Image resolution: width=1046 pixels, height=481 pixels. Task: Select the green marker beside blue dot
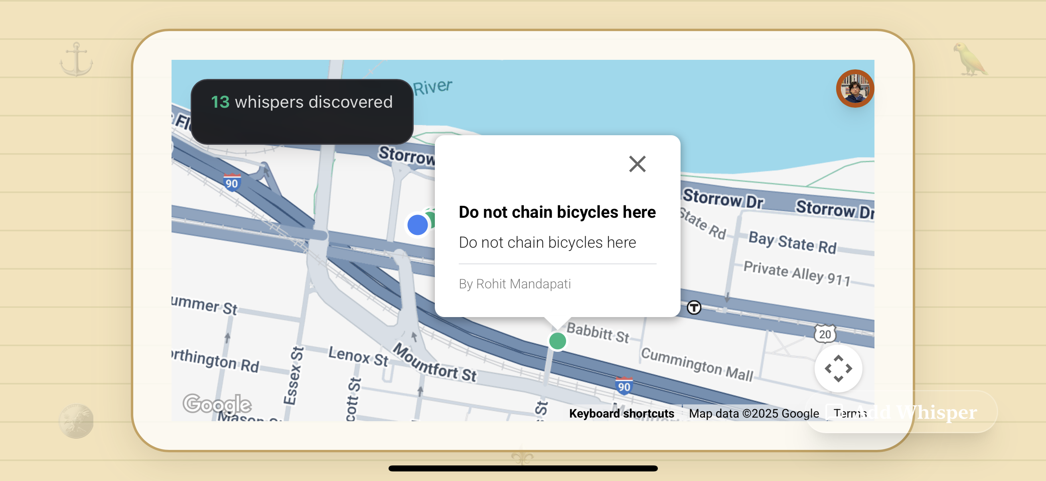coord(432,219)
